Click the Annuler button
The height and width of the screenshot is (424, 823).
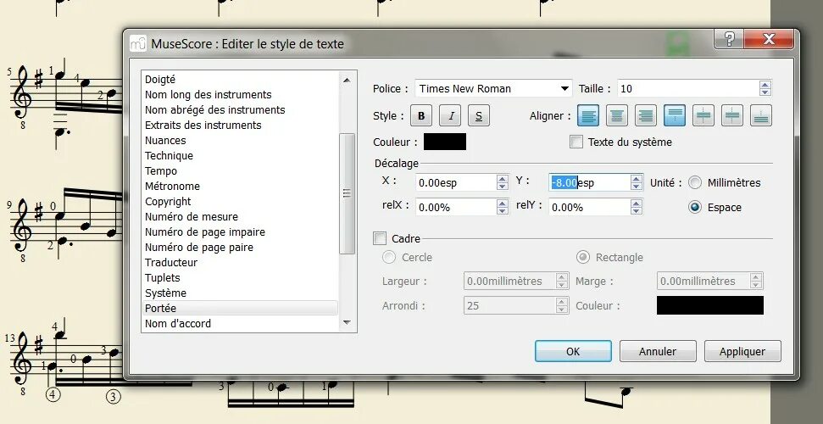(658, 351)
